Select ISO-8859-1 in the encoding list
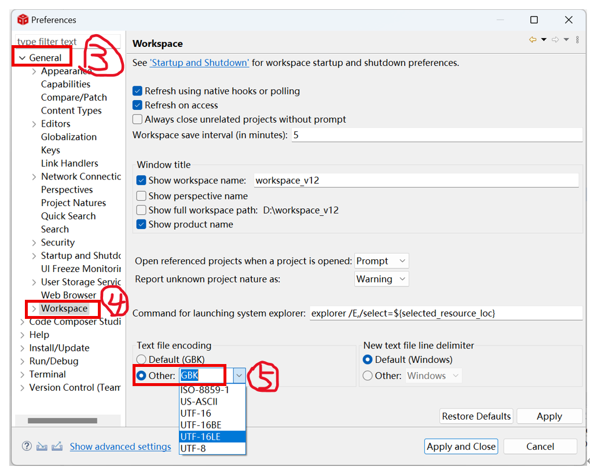Viewport: 590px width, 474px height. point(204,390)
